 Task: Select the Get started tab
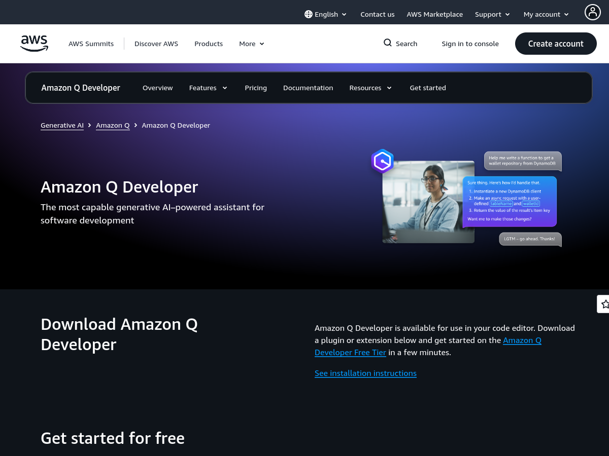pos(428,88)
